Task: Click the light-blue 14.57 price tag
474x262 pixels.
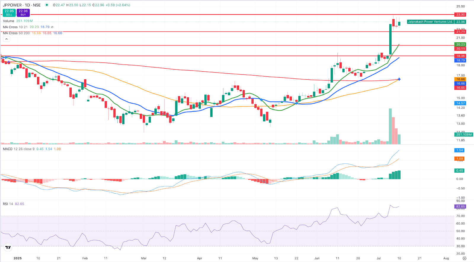Action: pos(460,103)
